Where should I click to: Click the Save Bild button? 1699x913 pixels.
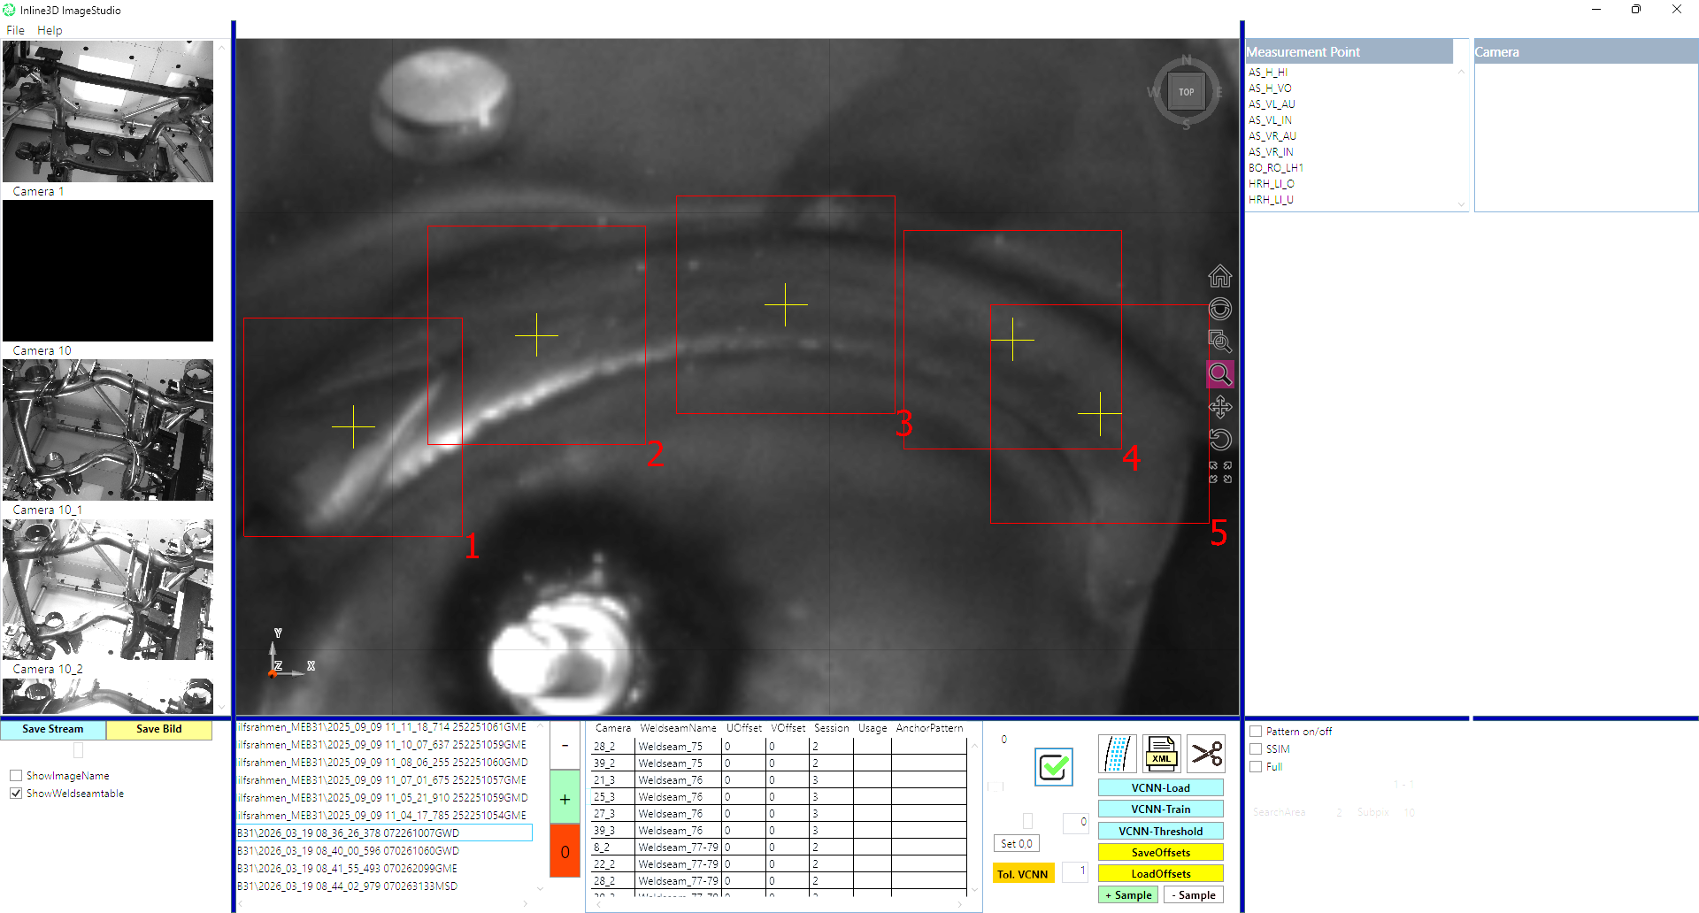[159, 729]
